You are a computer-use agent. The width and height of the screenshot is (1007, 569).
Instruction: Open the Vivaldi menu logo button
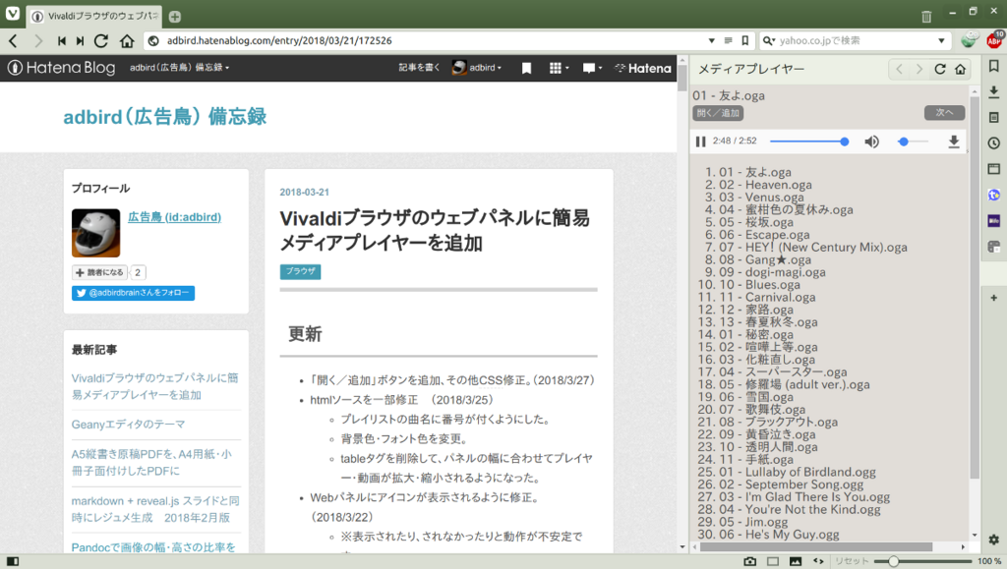coord(12,14)
